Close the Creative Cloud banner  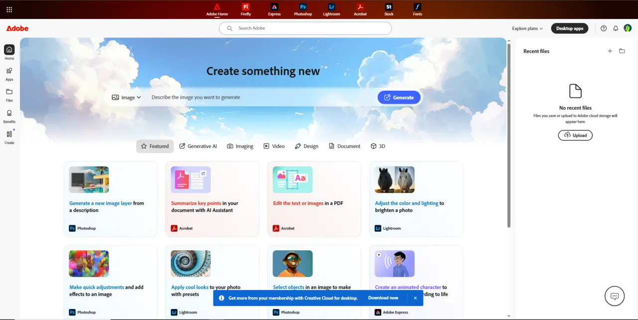pos(415,298)
